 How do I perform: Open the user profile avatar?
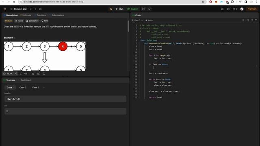tap(242, 9)
